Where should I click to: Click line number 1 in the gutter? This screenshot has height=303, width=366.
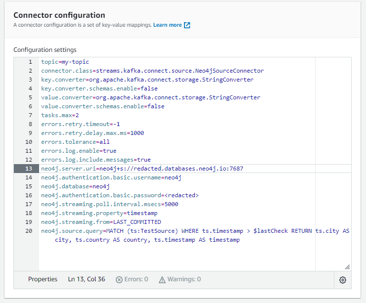coord(30,62)
